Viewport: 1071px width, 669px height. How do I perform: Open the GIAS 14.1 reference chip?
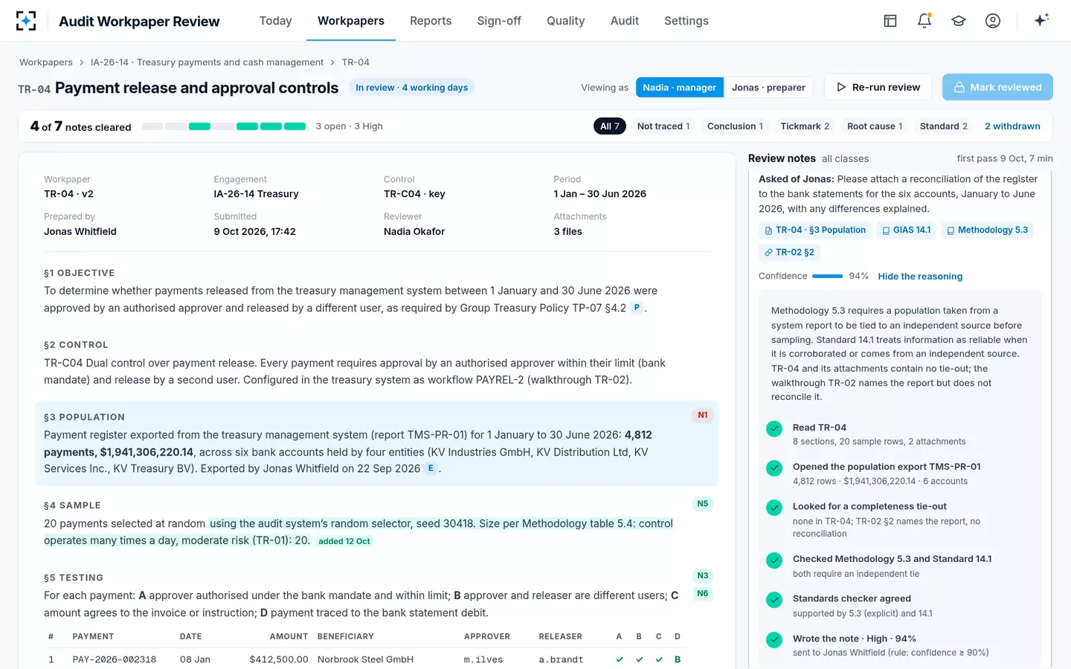906,230
